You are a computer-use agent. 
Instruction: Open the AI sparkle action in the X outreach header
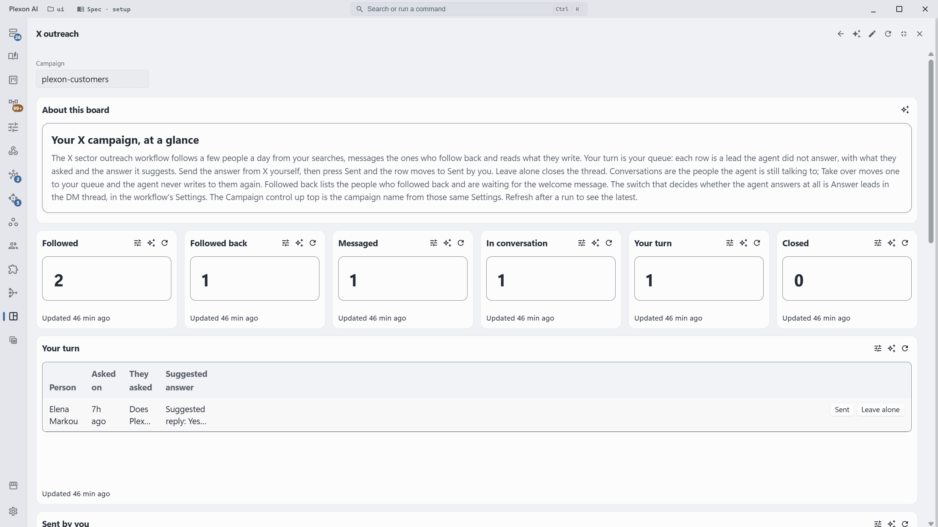[856, 34]
